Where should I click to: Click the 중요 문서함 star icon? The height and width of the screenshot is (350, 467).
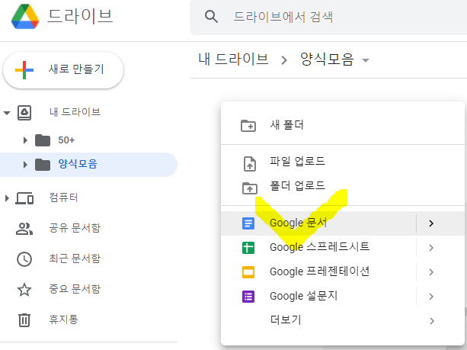click(x=24, y=290)
